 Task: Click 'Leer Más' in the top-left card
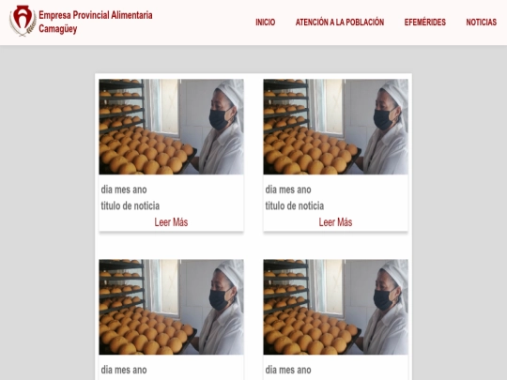(171, 222)
